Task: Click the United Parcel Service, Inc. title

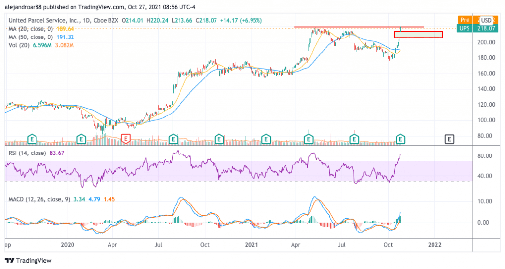Action: tap(44, 20)
